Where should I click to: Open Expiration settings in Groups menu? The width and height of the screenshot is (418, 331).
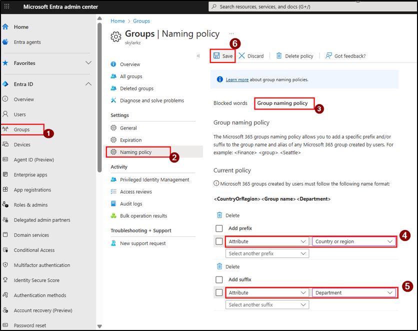130,140
